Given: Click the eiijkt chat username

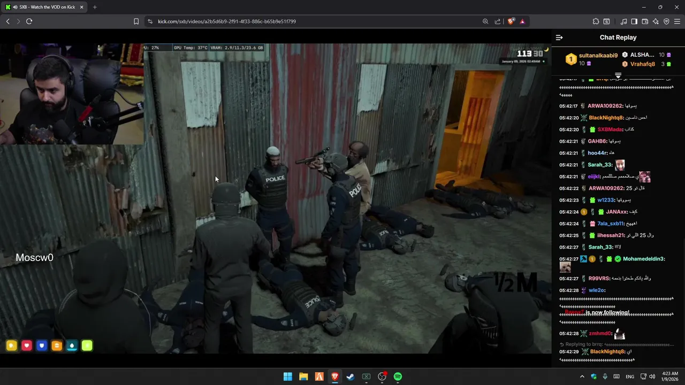Looking at the screenshot, I should click(595, 176).
